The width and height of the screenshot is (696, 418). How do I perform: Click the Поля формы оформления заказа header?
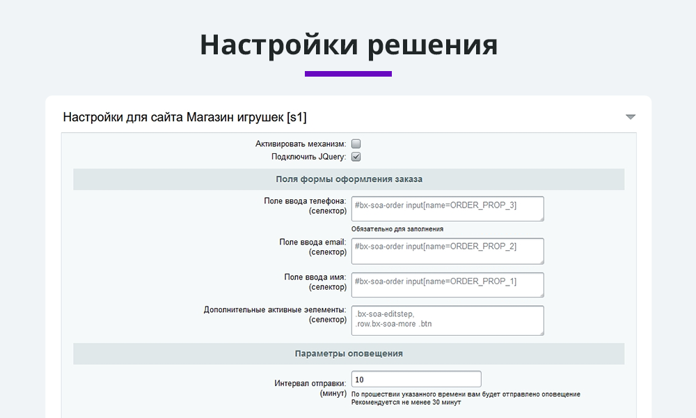tap(348, 179)
